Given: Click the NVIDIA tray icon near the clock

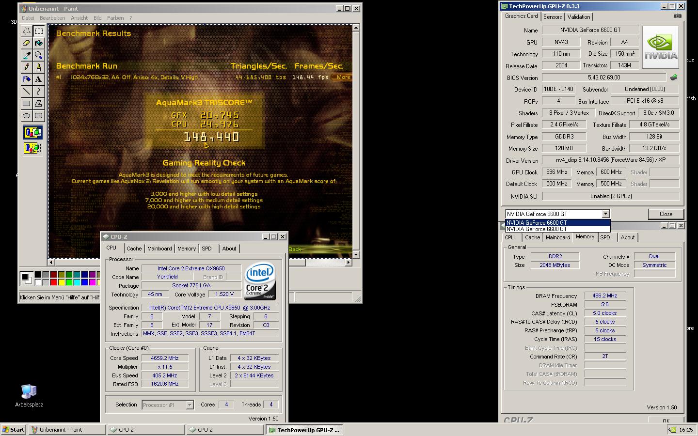Looking at the screenshot, I should pyautogui.click(x=672, y=429).
